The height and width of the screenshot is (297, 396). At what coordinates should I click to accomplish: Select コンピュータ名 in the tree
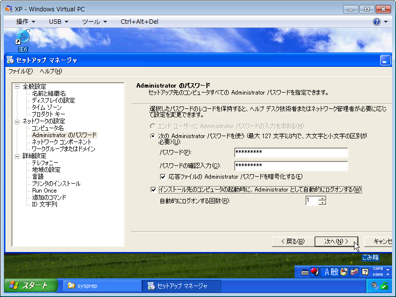[x=48, y=128]
